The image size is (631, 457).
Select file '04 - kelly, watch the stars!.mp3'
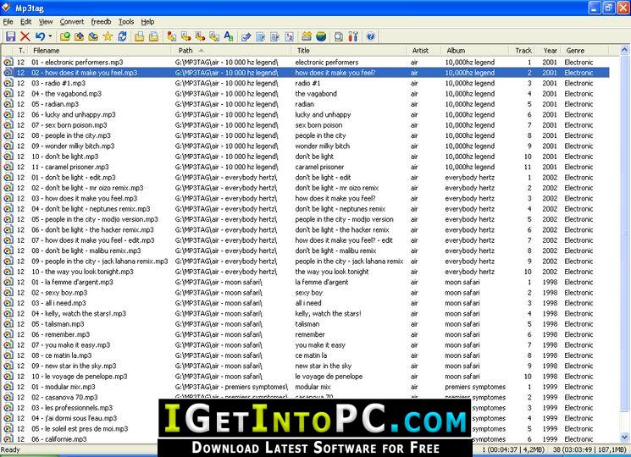click(x=79, y=313)
